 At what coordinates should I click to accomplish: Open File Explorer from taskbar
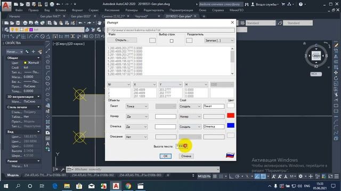point(67,186)
